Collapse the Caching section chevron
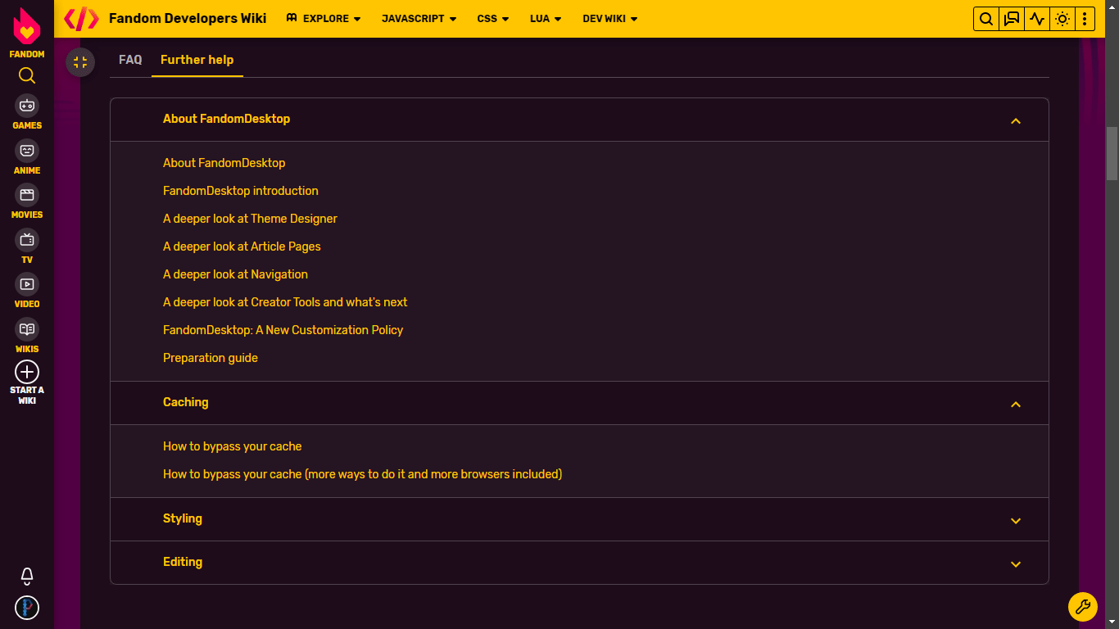Image resolution: width=1119 pixels, height=629 pixels. (x=1016, y=405)
